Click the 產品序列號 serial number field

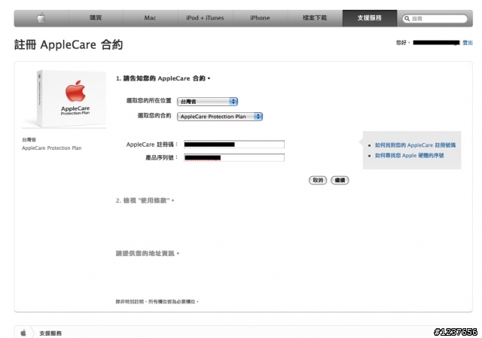pyautogui.click(x=234, y=157)
